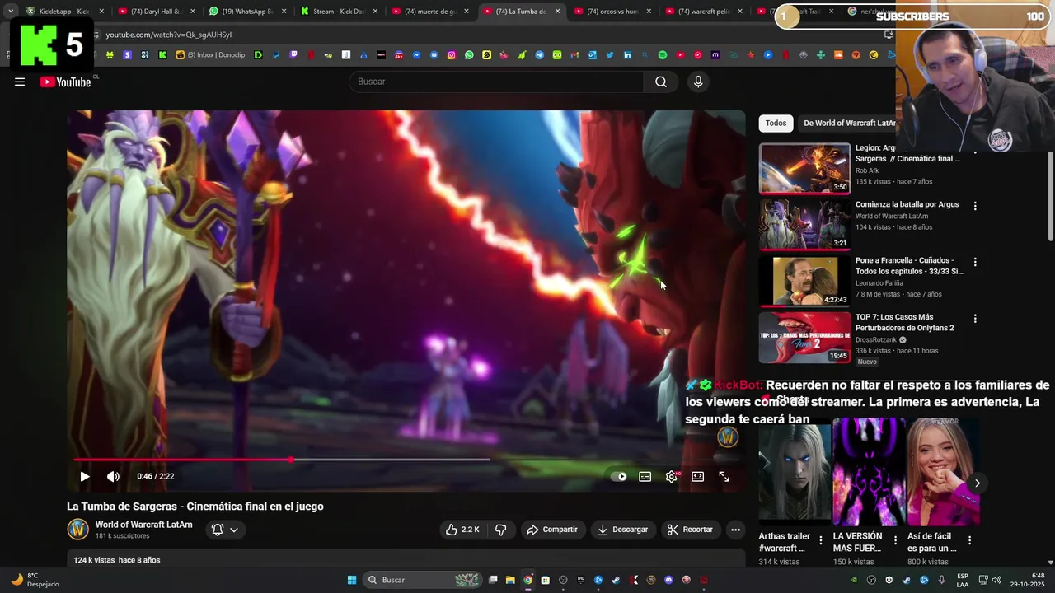
Task: Open options for Arthas trailer short
Action: pos(820,541)
